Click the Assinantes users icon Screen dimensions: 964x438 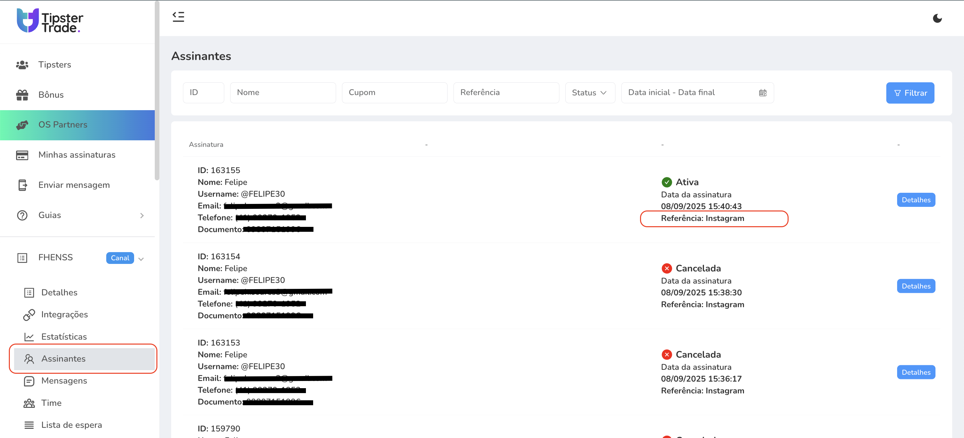[x=29, y=359]
